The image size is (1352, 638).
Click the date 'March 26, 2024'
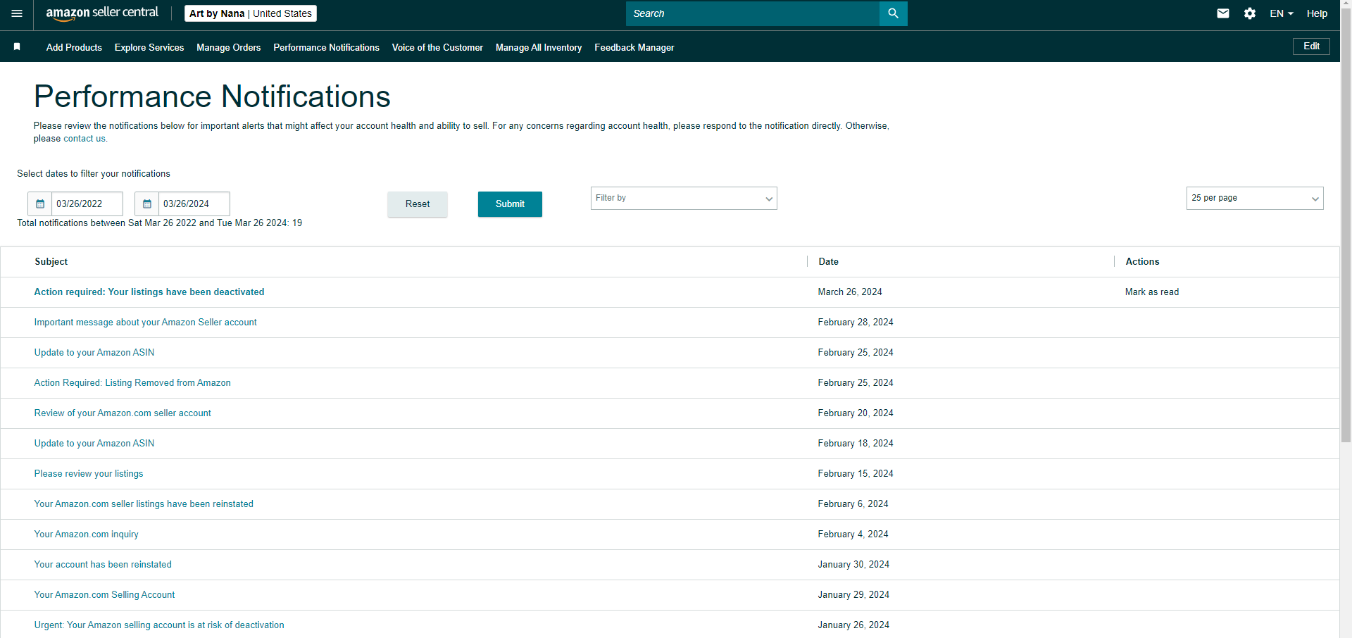850,292
